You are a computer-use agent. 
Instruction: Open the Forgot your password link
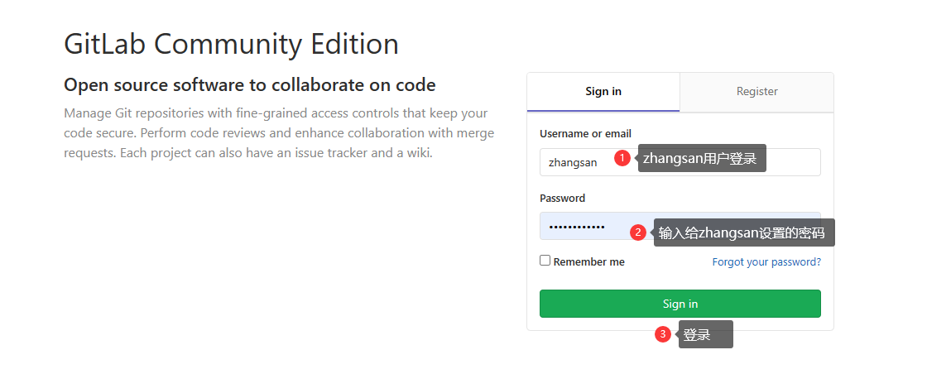tap(766, 261)
